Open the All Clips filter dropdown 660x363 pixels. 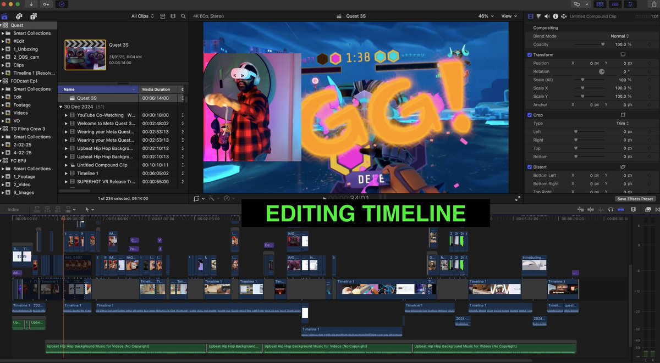142,16
